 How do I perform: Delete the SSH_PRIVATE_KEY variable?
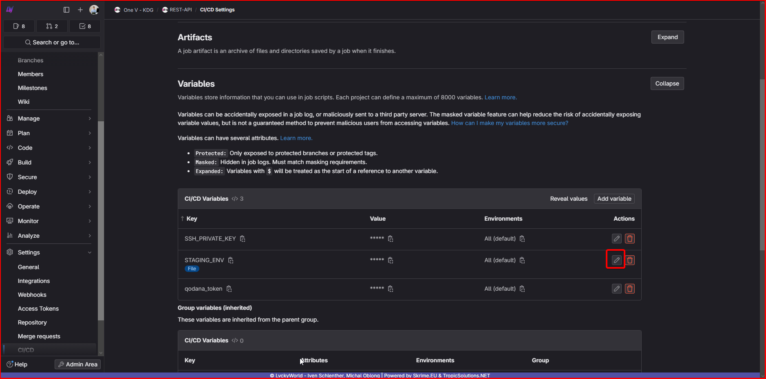630,239
